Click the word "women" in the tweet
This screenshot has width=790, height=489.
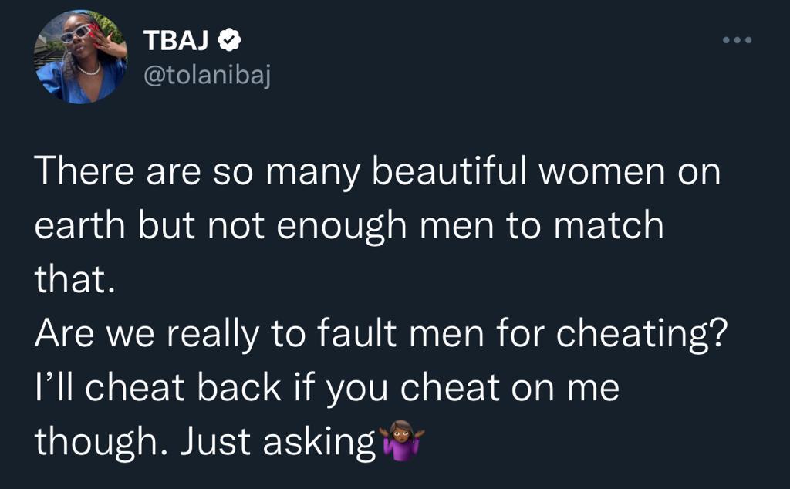point(602,172)
